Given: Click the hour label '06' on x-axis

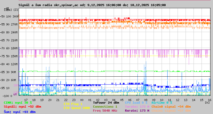Looking at the screenshot, I should [130, 100].
